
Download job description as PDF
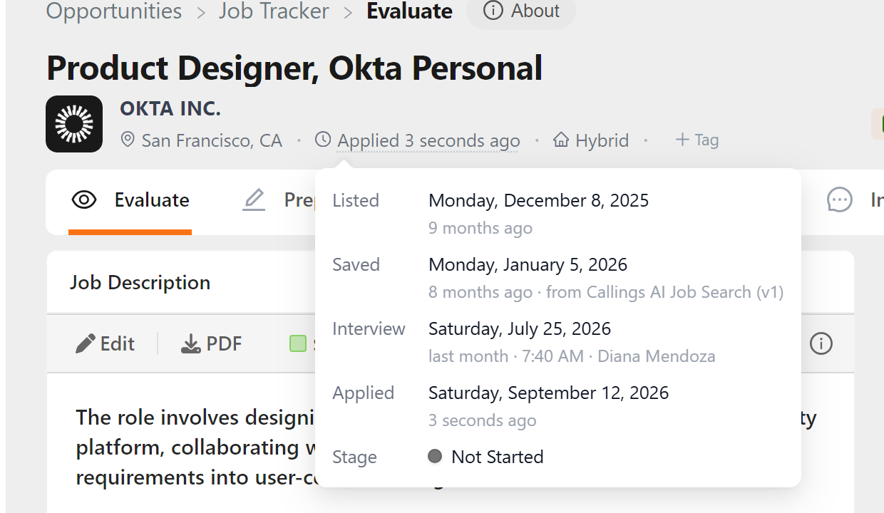click(x=211, y=344)
